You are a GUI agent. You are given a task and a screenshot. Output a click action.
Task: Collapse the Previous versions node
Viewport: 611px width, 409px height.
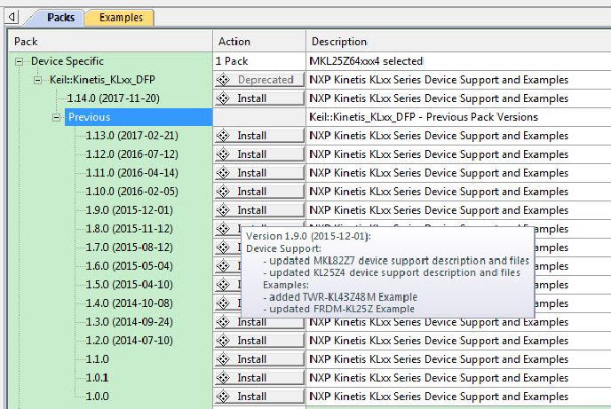[x=57, y=117]
